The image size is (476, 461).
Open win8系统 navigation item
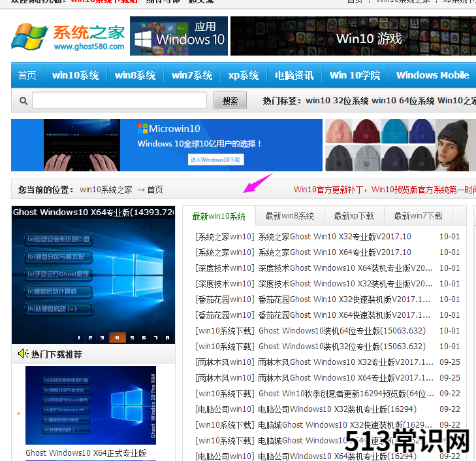(135, 75)
